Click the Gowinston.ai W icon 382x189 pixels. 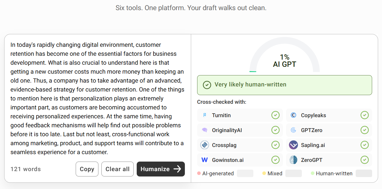point(205,160)
